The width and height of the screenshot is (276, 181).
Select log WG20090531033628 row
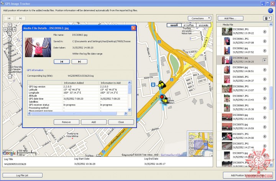[x=108, y=164]
